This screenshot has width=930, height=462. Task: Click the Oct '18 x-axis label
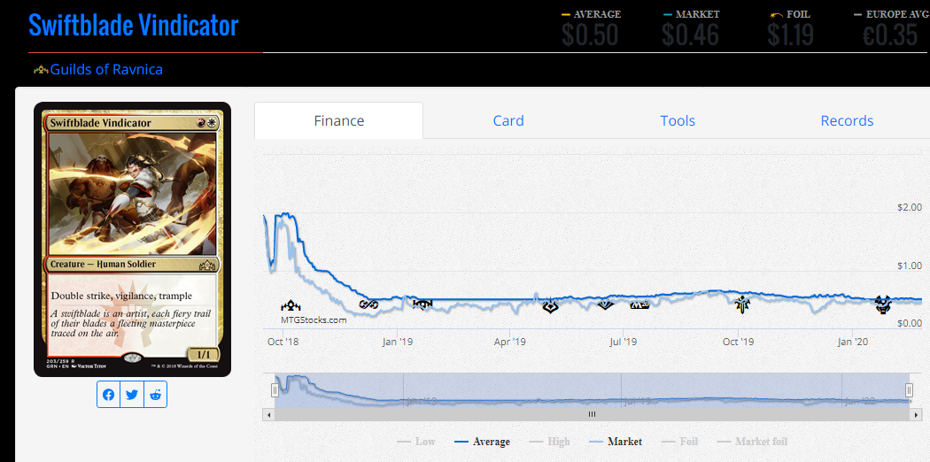point(283,342)
